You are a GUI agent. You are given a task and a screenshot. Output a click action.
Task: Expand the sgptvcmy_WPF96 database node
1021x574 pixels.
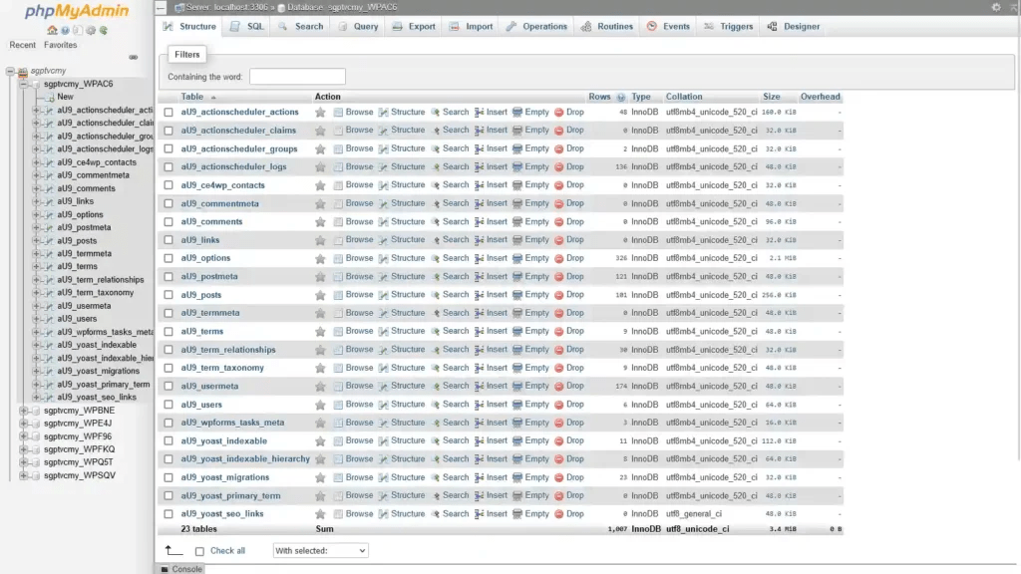(23, 436)
